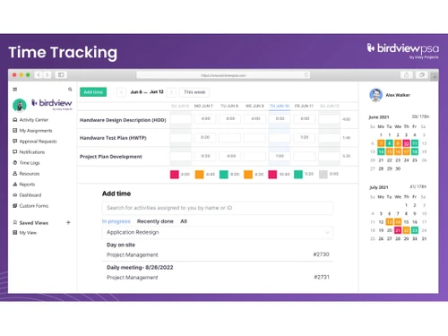Click the Dashboard gauge icon

point(15,194)
